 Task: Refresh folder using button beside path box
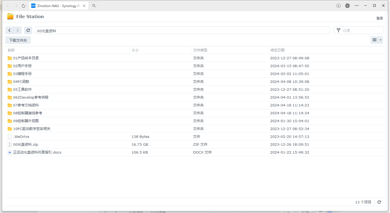tap(28, 30)
